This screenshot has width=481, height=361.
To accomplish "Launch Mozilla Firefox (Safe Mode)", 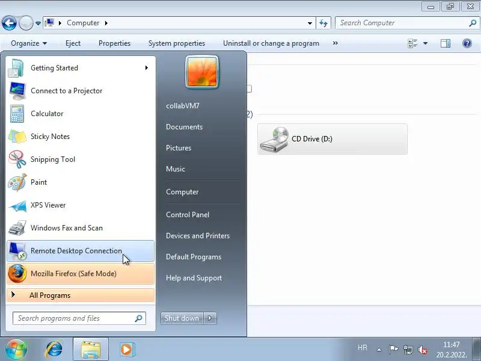I will point(81,274).
